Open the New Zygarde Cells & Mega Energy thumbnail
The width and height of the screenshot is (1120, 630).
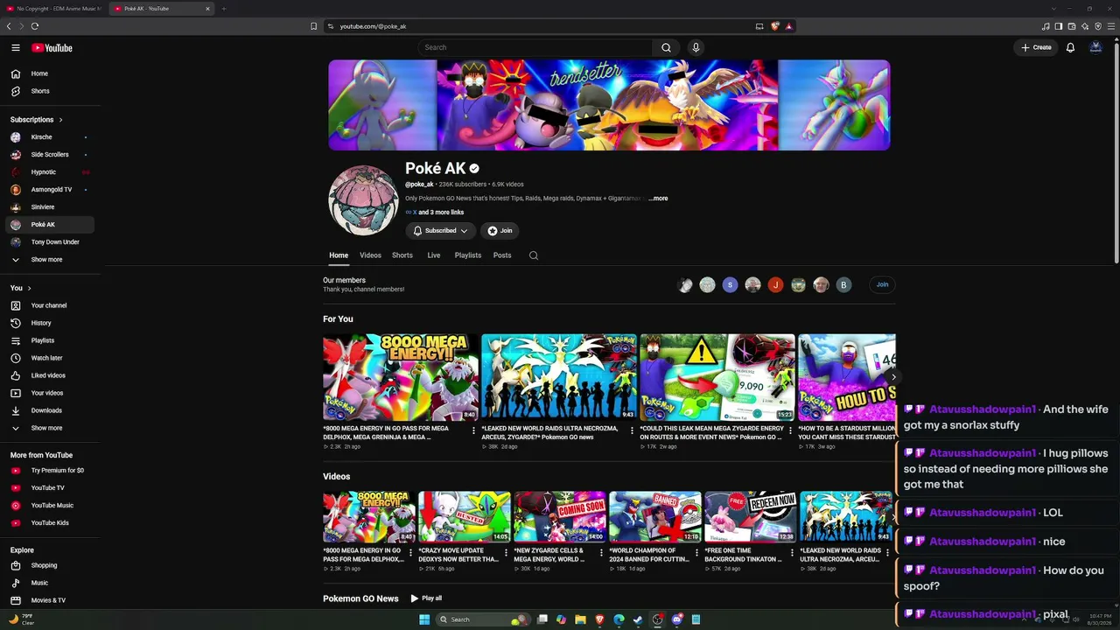(560, 517)
